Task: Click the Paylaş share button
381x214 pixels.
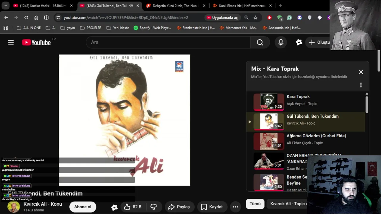Action: 179,207
